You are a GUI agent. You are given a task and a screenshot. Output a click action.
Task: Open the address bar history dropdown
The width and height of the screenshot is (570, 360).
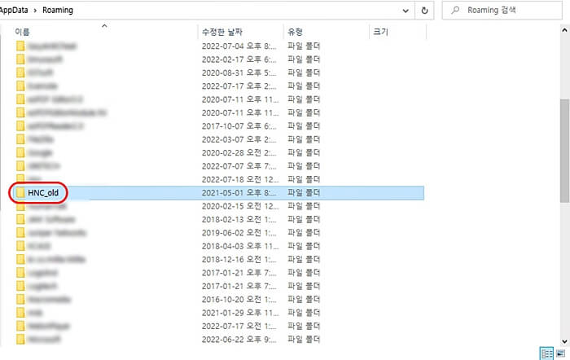click(406, 11)
